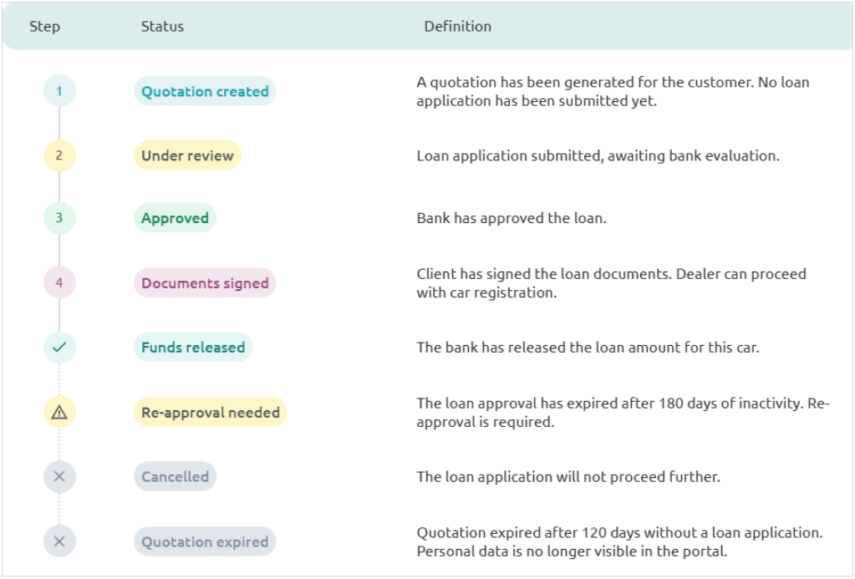Click the X icon beside Quotation expired
The width and height of the screenshot is (855, 579).
tap(59, 541)
